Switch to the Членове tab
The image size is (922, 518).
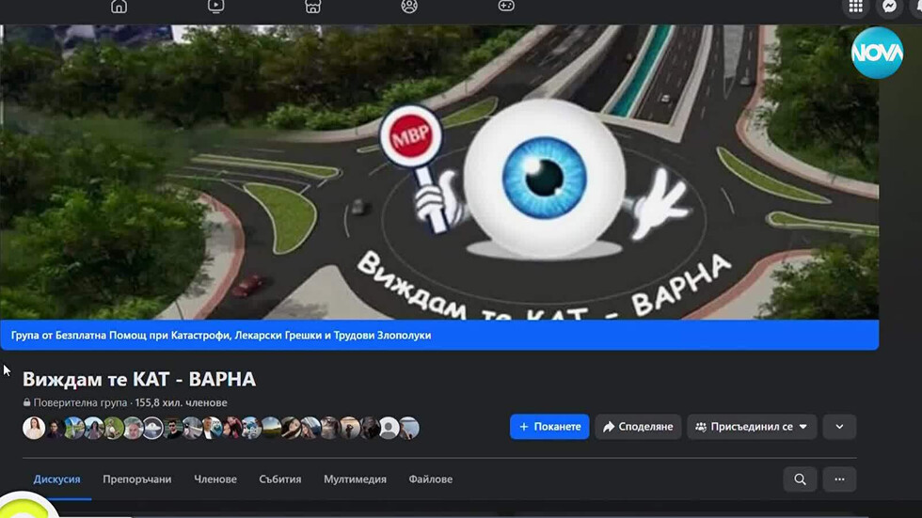(x=215, y=479)
